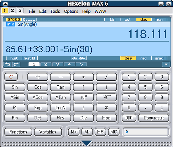Open the Tools menu
This screenshot has height=147, width=173.
(55, 11)
